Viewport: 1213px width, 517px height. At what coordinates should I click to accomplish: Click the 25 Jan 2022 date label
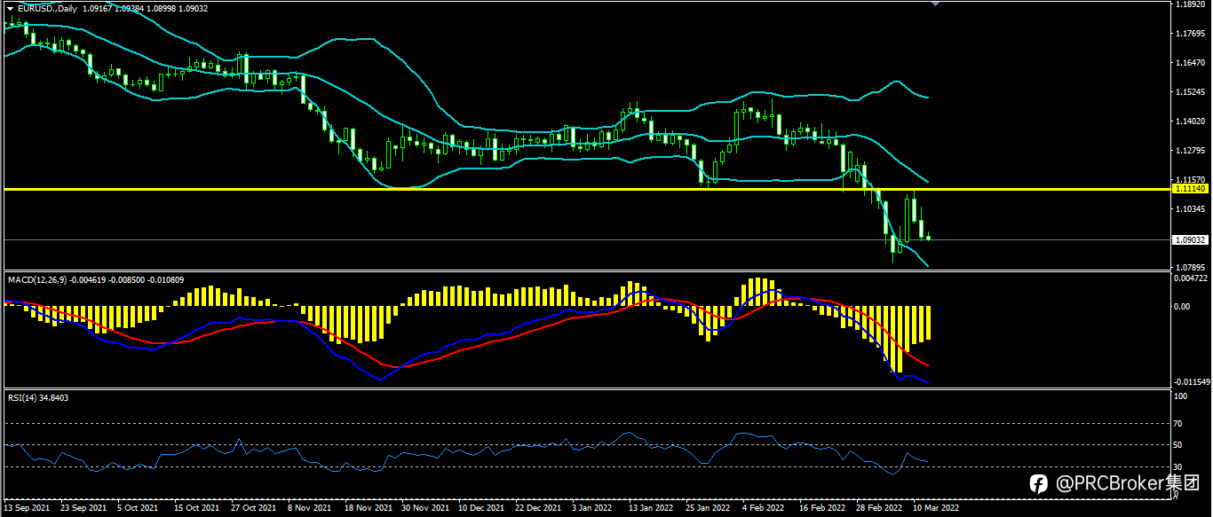pyautogui.click(x=708, y=509)
